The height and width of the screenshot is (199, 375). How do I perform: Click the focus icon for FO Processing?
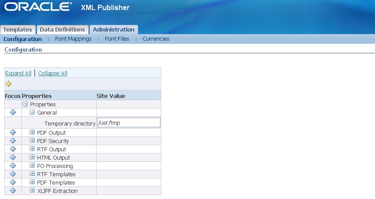13,165
